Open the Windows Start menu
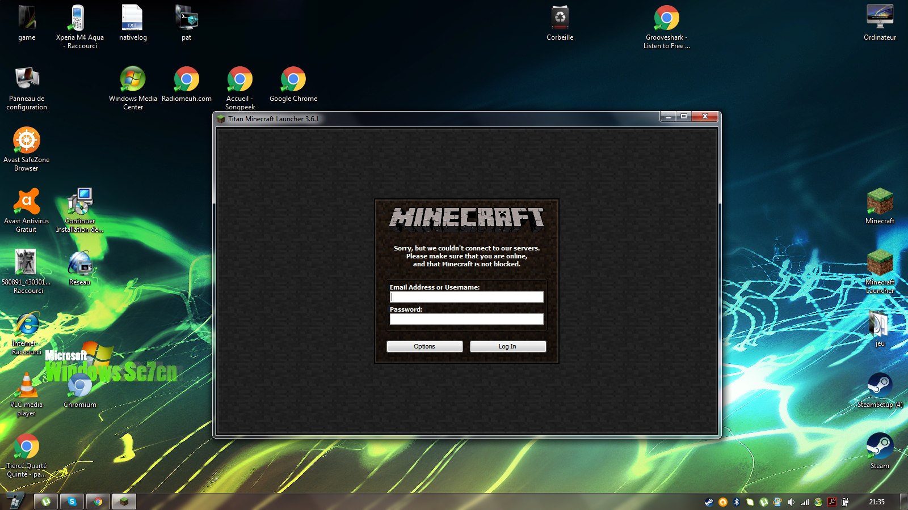 (15, 501)
